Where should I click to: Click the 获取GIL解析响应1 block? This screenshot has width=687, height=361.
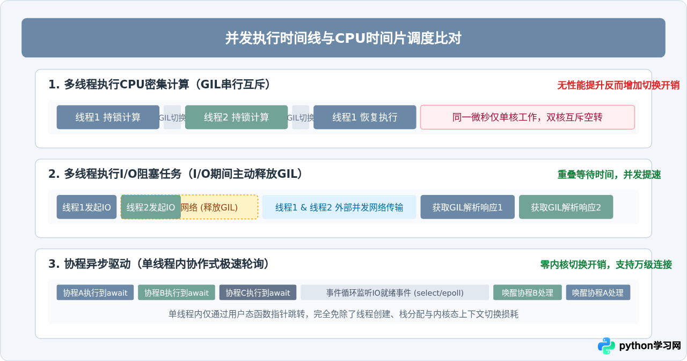coord(467,207)
